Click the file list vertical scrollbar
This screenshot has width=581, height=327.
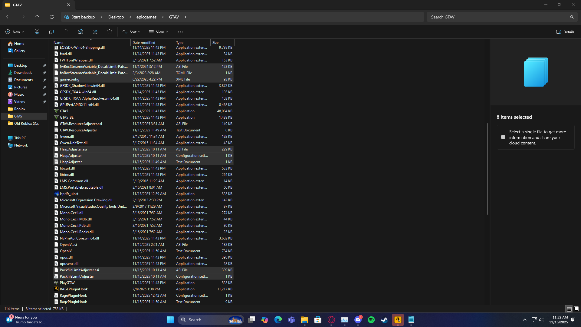coord(487,169)
